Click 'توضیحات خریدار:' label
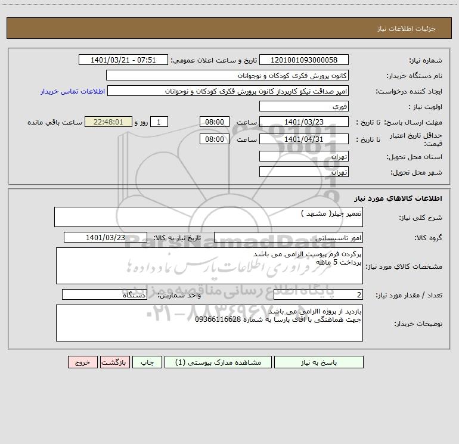Image resolution: width=459 pixels, height=444 pixels. tap(418, 324)
